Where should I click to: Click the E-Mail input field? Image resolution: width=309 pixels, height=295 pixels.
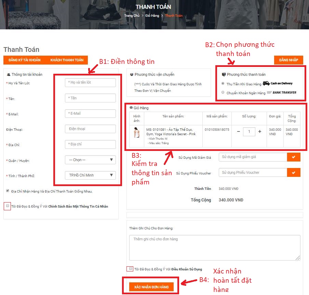coord(90,113)
